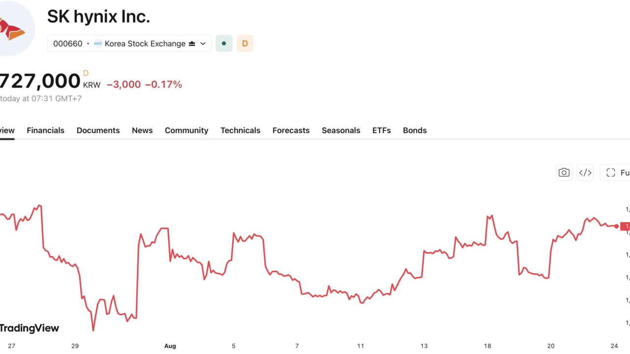Click the latest price dot on chart line
Viewport: 630px width, 354px height.
click(616, 226)
